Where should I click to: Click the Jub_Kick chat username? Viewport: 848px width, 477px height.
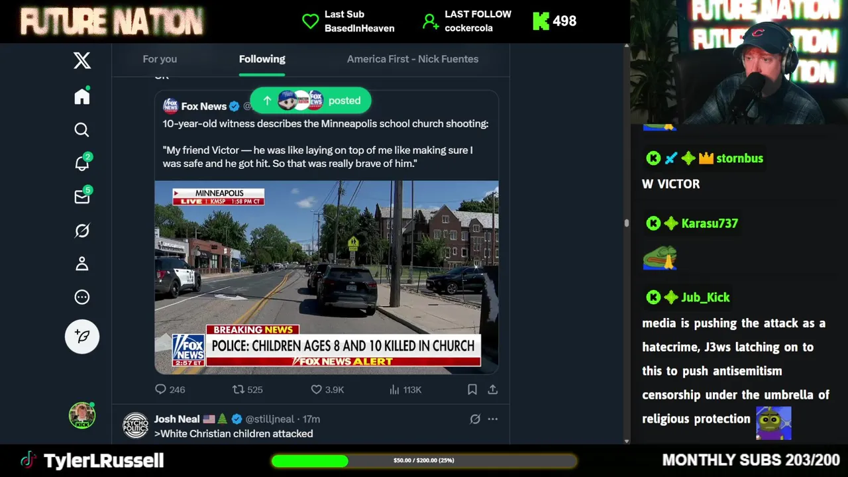coord(706,297)
